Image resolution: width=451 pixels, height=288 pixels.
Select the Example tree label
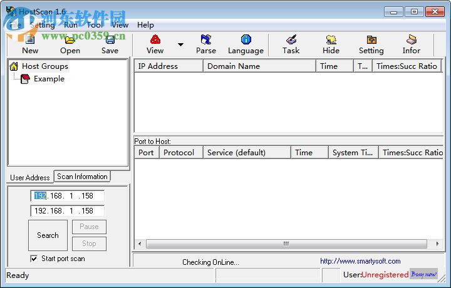(x=49, y=79)
